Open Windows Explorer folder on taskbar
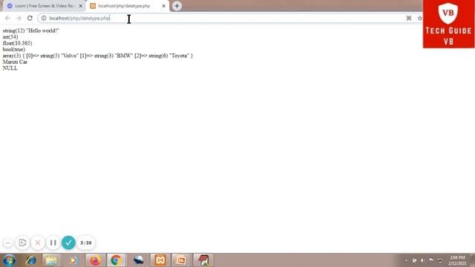 coord(51,260)
